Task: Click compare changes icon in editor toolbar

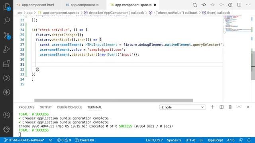Action: [x=195, y=5]
